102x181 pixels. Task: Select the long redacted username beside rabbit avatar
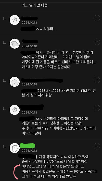(42, 80)
